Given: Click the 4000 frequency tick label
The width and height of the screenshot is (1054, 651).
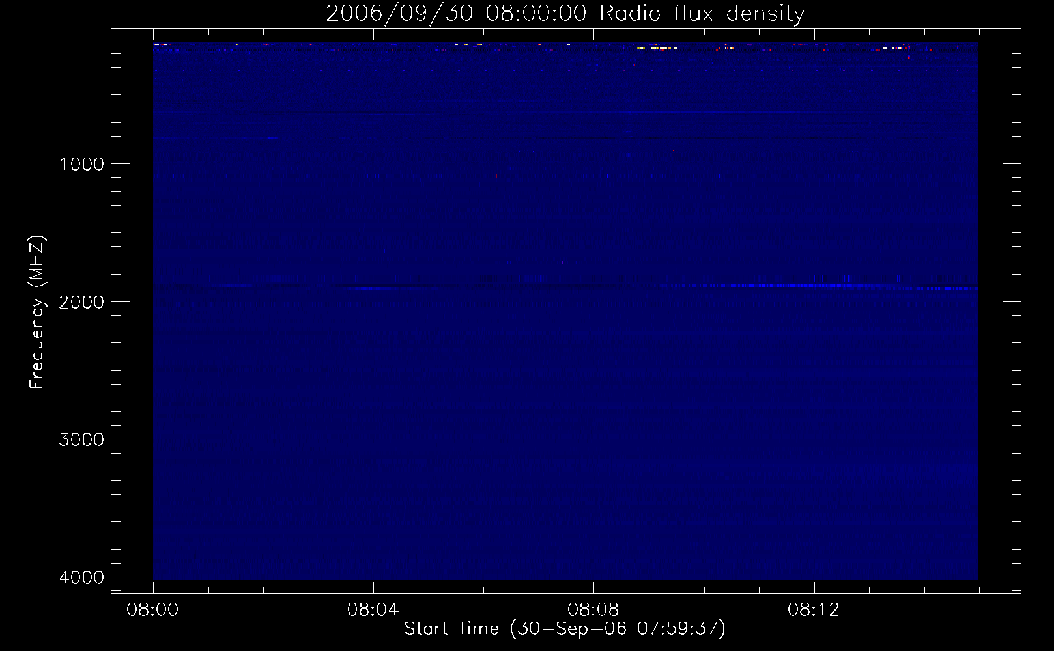Looking at the screenshot, I should [x=81, y=577].
